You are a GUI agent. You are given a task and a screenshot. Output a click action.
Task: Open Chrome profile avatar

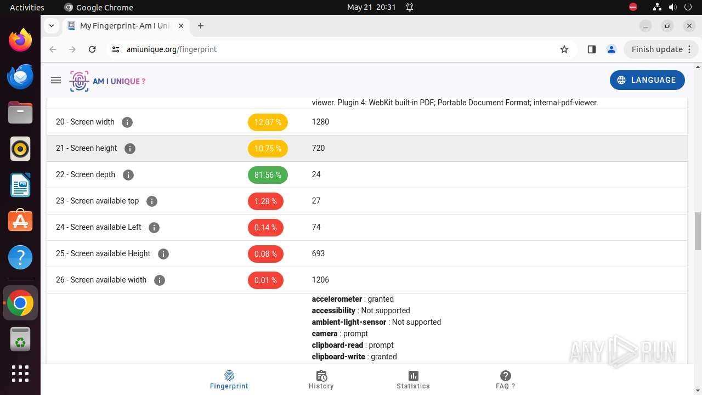(612, 49)
